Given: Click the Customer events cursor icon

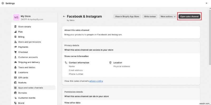Looking at the screenshot, I should [15, 98].
